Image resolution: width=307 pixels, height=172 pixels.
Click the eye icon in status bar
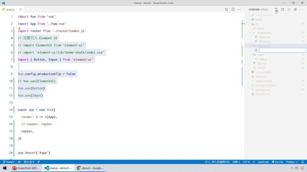(x=19, y=162)
